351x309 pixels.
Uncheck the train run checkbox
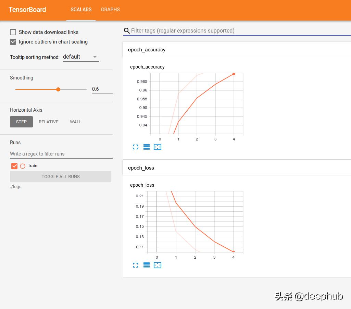(14, 166)
